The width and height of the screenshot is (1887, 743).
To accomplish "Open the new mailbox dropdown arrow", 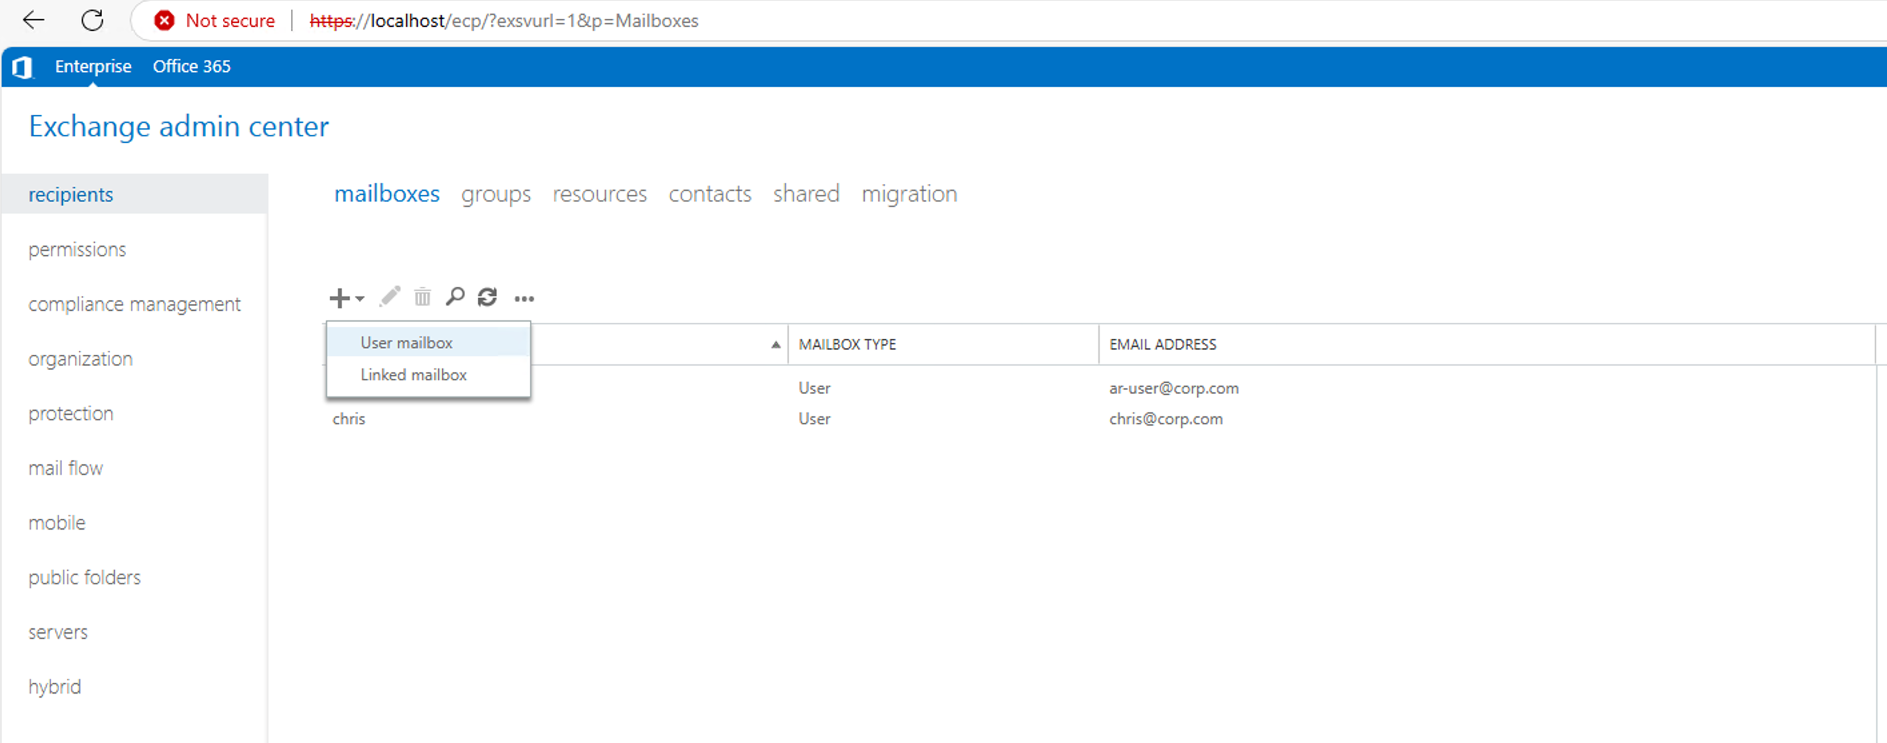I will tap(360, 298).
